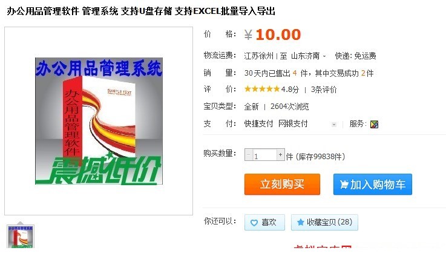The width and height of the screenshot is (446, 262).
Task: Decrease purchase quantity with minus button
Action: (x=248, y=154)
